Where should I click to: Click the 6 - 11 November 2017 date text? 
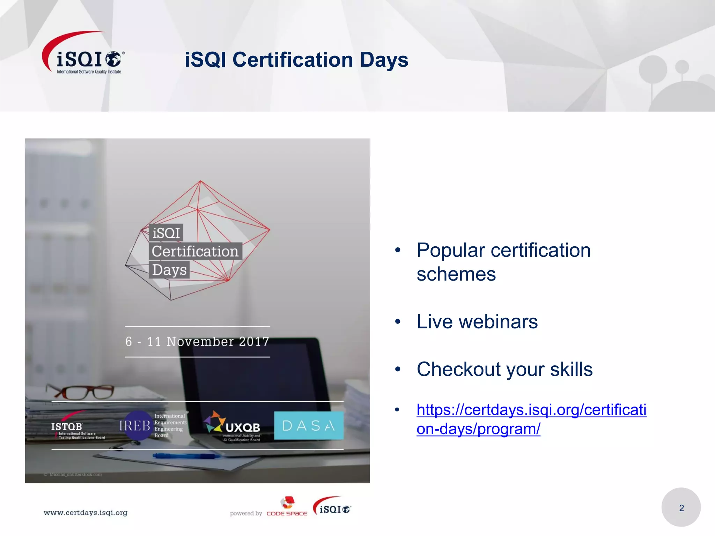pos(197,342)
